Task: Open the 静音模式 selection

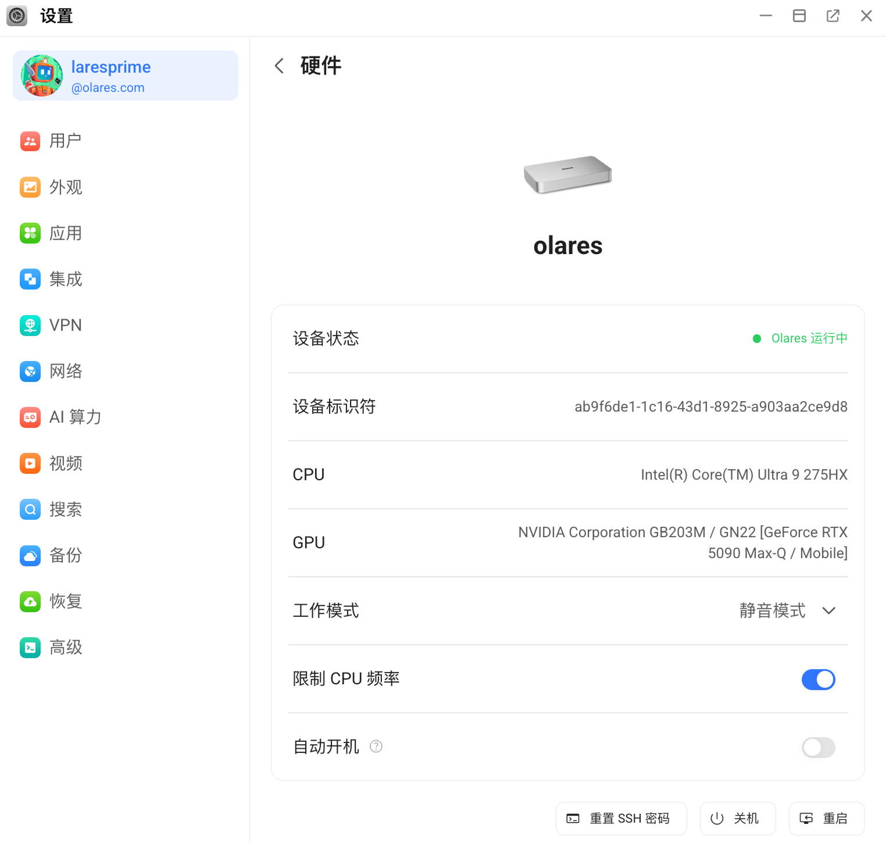Action: tap(772, 610)
